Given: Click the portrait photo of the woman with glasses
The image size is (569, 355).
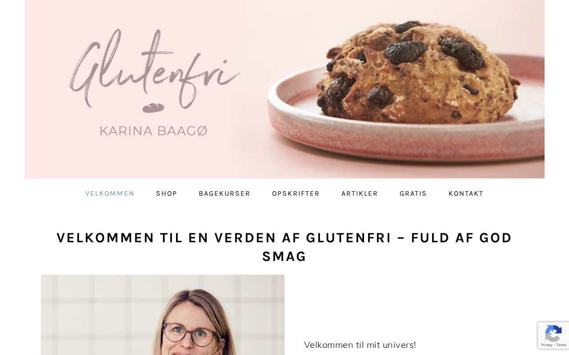Looking at the screenshot, I should click(163, 315).
